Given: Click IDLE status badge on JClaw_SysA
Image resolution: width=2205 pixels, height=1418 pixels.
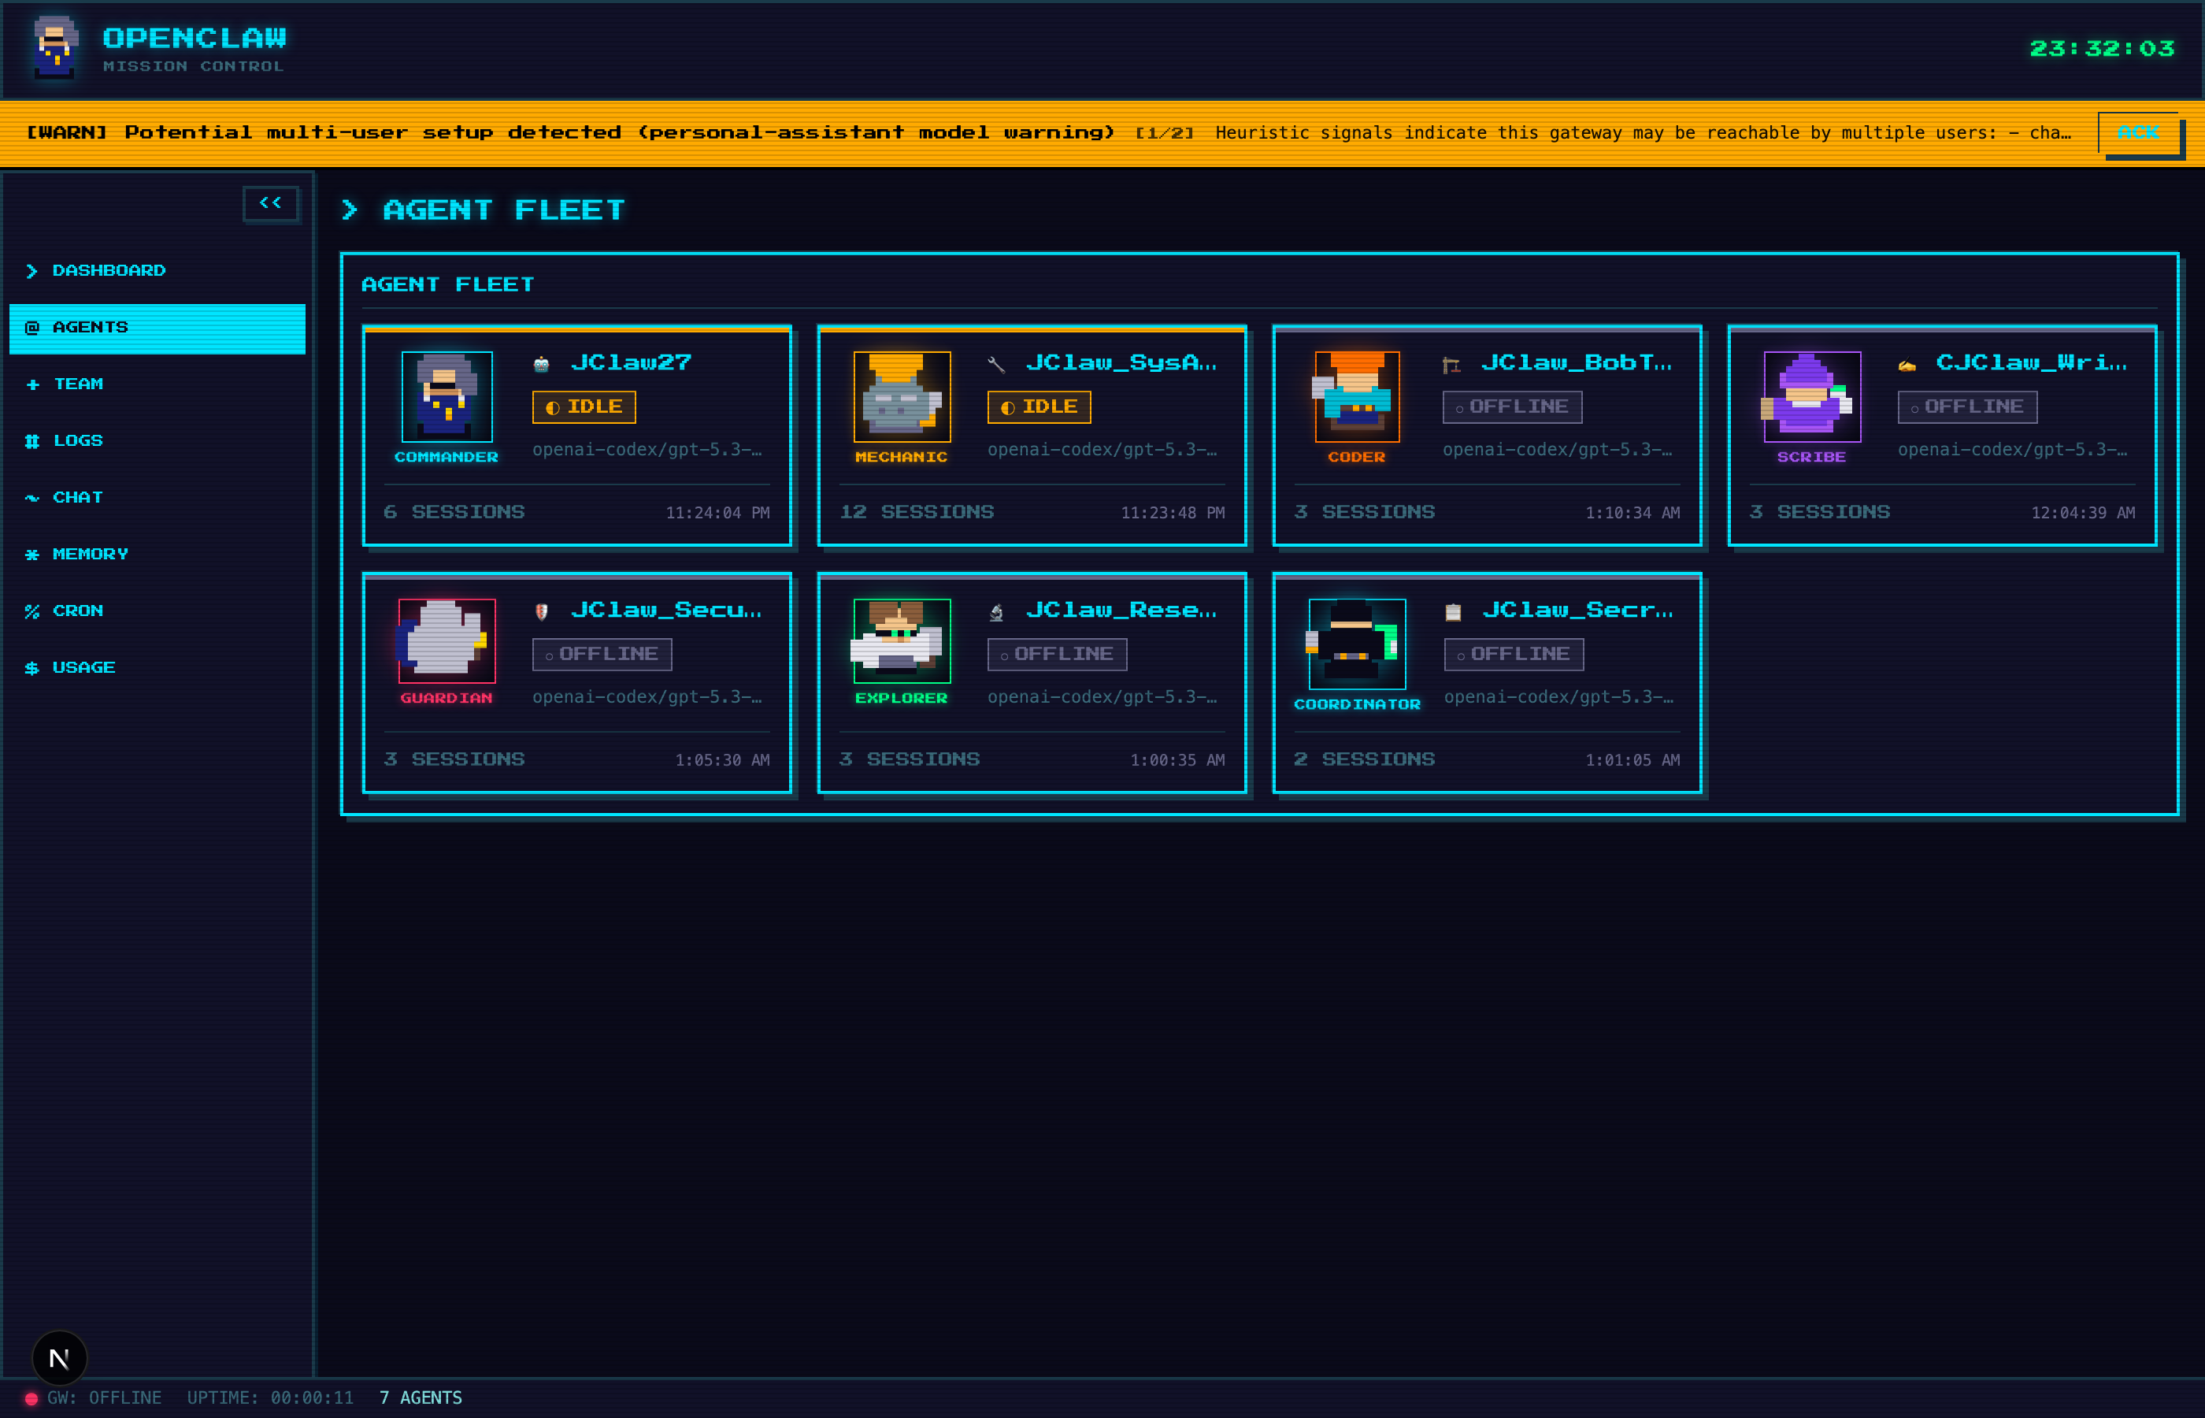Looking at the screenshot, I should [x=1038, y=407].
